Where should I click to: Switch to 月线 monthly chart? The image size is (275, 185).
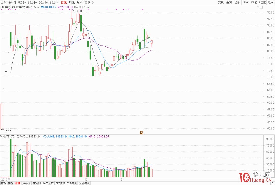(x=80, y=2)
